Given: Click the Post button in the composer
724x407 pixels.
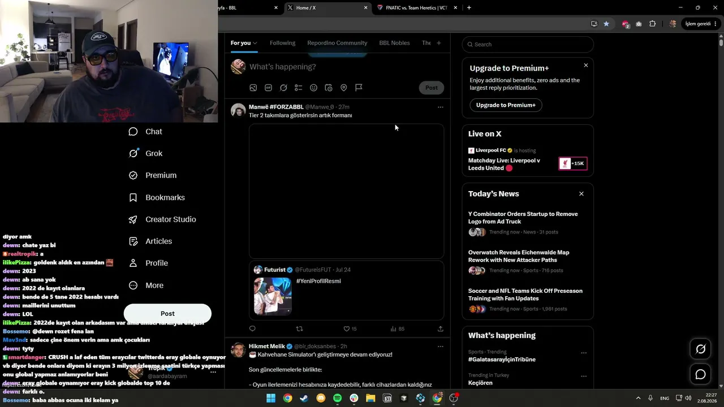Looking at the screenshot, I should click(x=432, y=88).
